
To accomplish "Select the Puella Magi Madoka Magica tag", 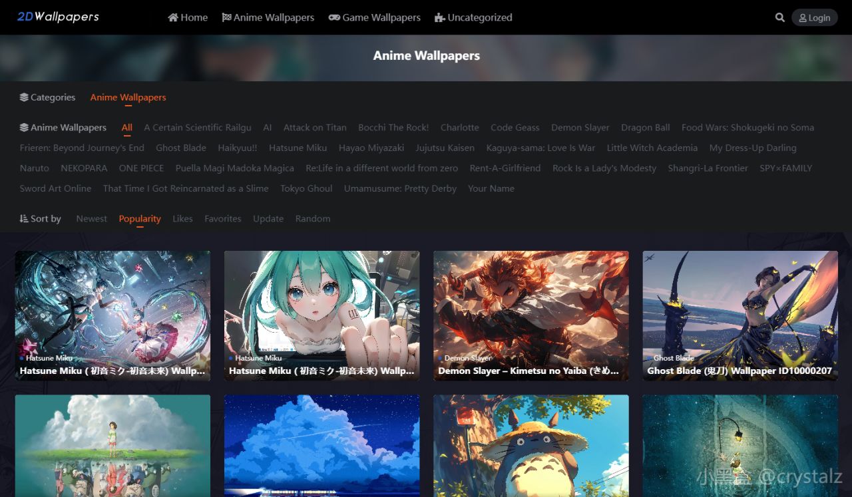I will coord(235,168).
